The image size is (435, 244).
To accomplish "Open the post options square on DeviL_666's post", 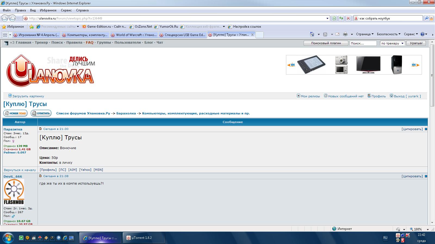I will click(426, 176).
